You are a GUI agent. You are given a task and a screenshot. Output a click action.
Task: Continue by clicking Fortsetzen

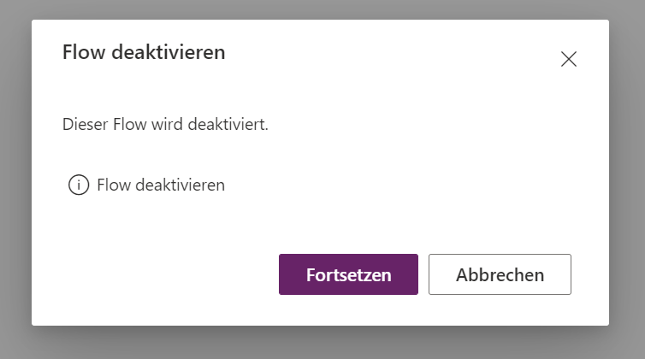[x=348, y=274]
